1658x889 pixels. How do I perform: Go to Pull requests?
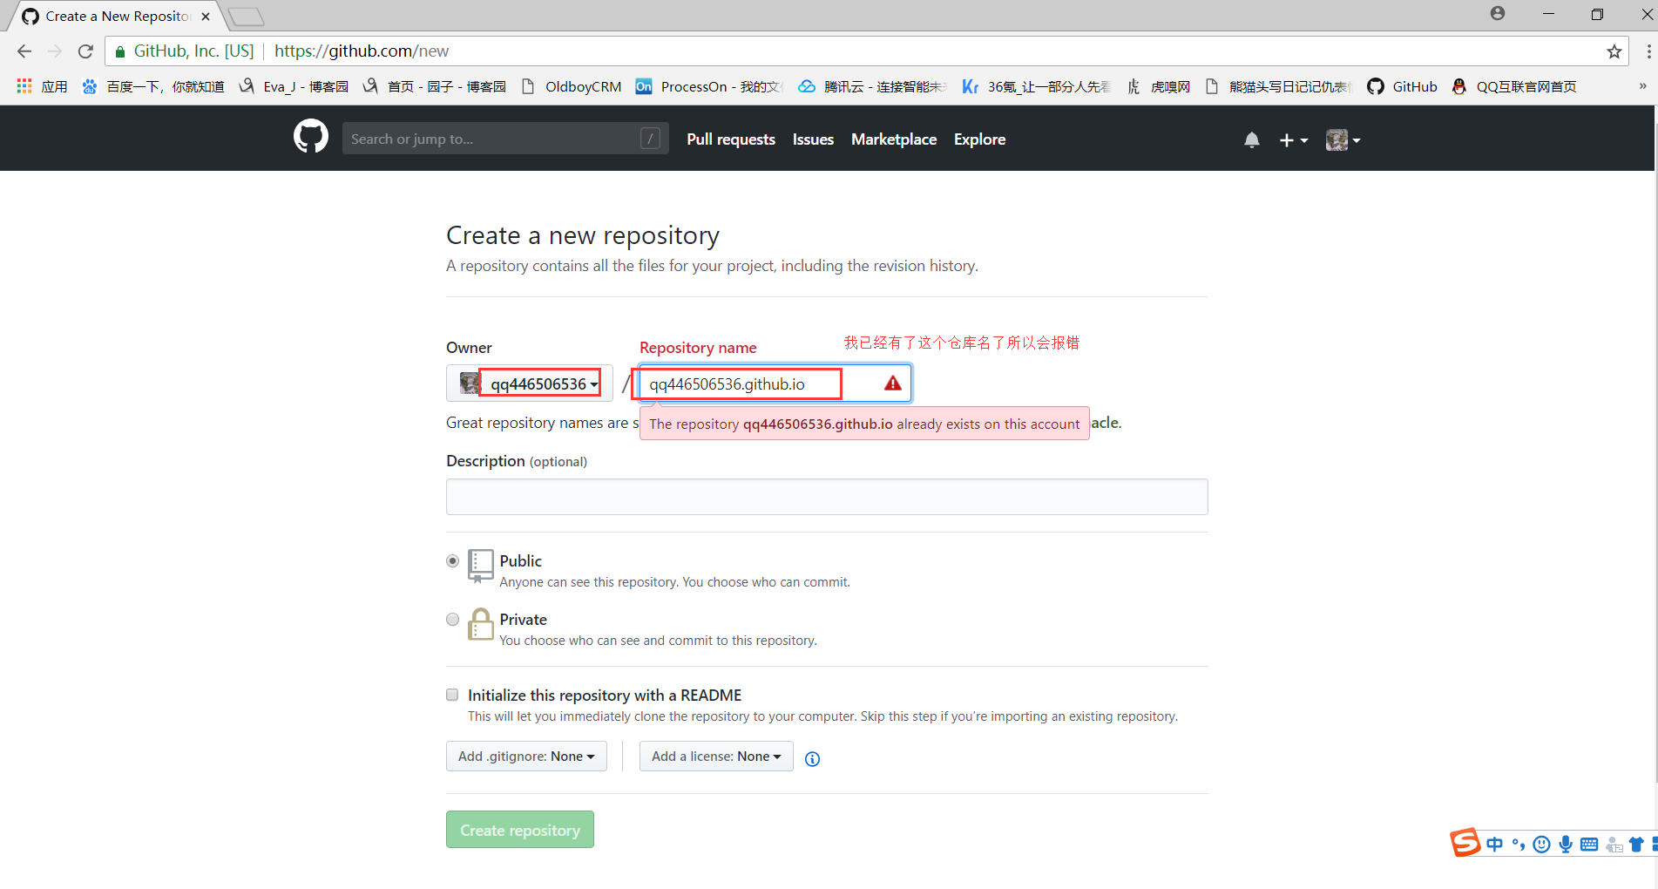(731, 139)
